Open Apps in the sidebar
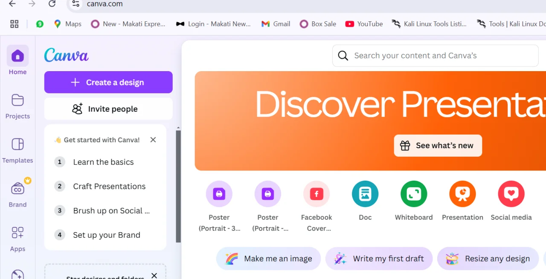This screenshot has height=279, width=546. pos(17,239)
